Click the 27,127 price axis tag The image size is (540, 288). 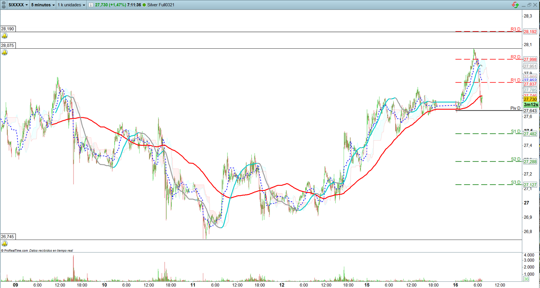tap(530, 185)
